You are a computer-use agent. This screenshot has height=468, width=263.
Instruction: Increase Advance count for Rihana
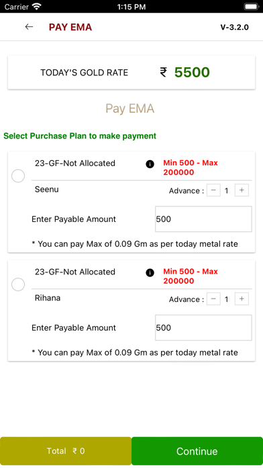coord(242,299)
